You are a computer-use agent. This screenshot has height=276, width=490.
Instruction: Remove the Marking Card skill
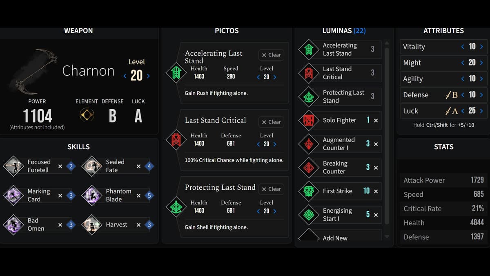click(60, 195)
